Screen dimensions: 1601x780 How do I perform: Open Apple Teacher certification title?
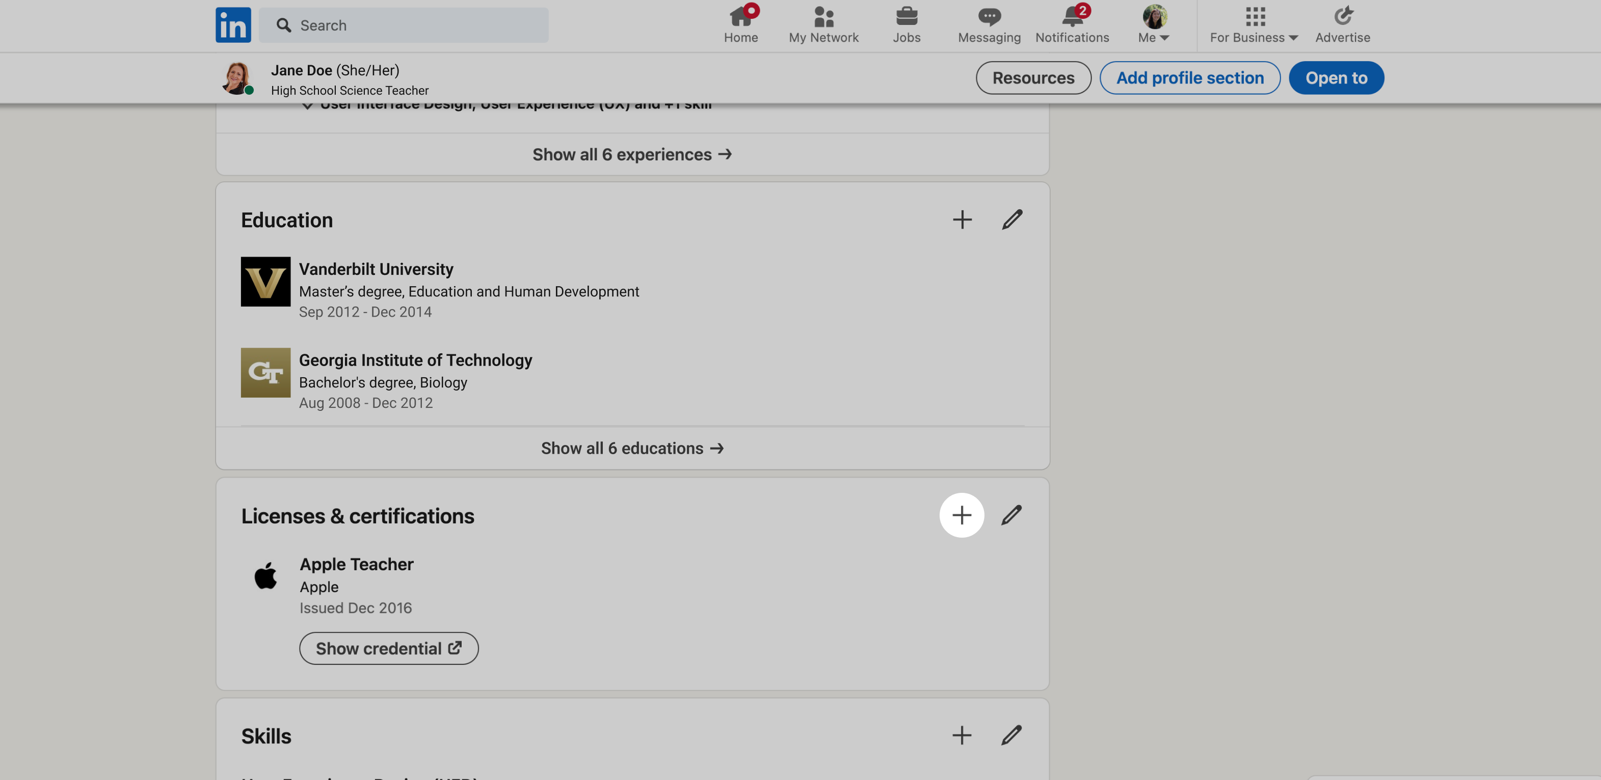coord(356,565)
